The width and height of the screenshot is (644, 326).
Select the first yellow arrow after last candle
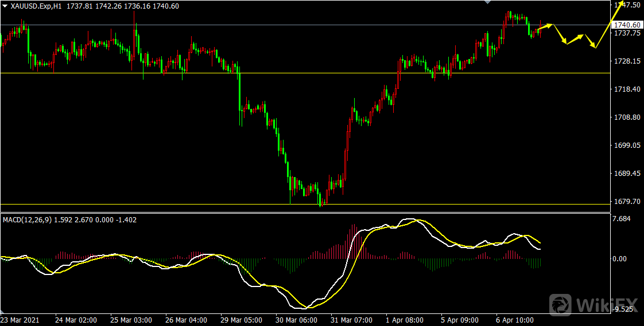point(545,26)
